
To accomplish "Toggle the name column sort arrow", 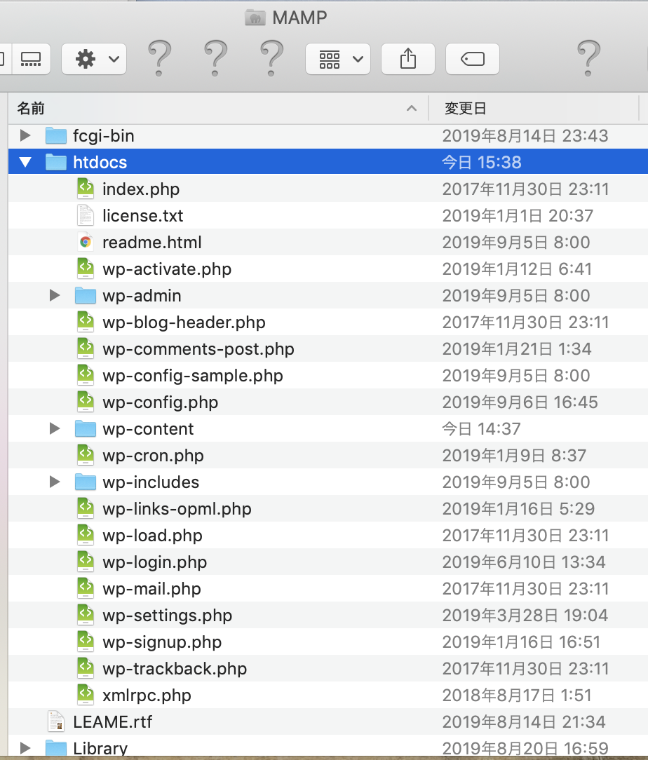I will (412, 108).
